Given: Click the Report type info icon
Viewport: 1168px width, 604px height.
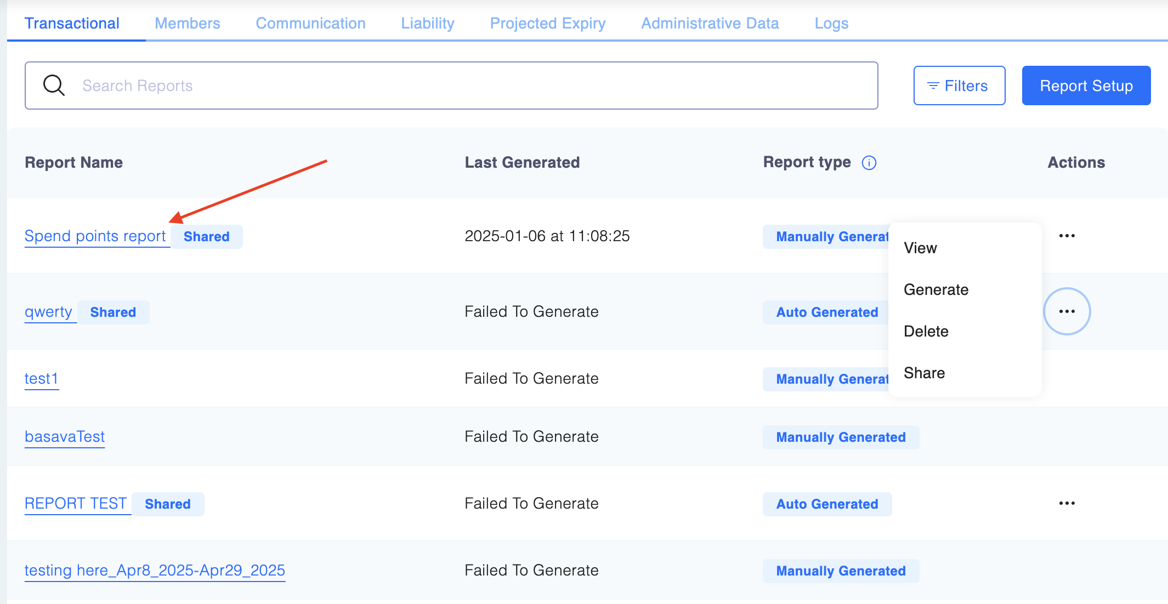Looking at the screenshot, I should pyautogui.click(x=869, y=163).
